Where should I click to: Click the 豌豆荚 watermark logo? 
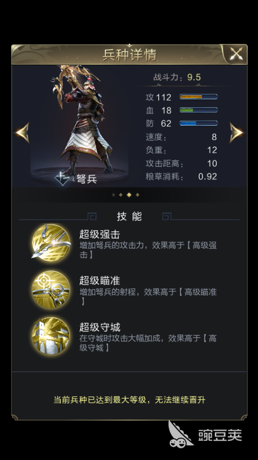[x=205, y=434]
